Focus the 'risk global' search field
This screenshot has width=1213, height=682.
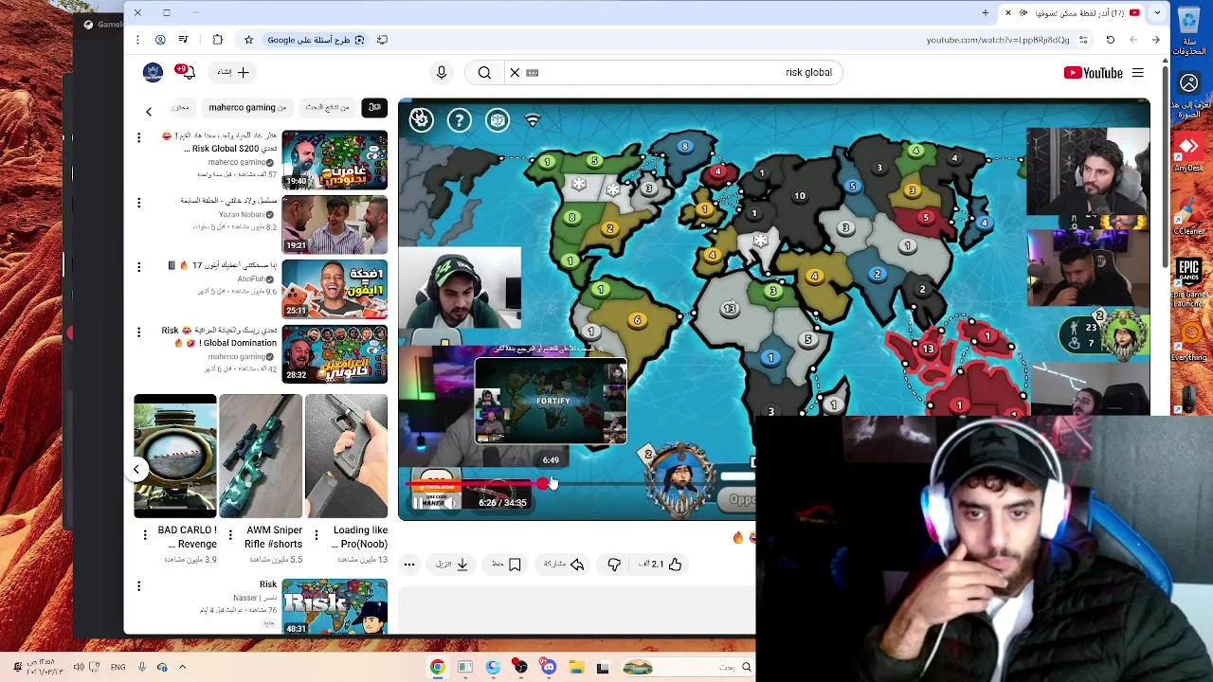671,73
